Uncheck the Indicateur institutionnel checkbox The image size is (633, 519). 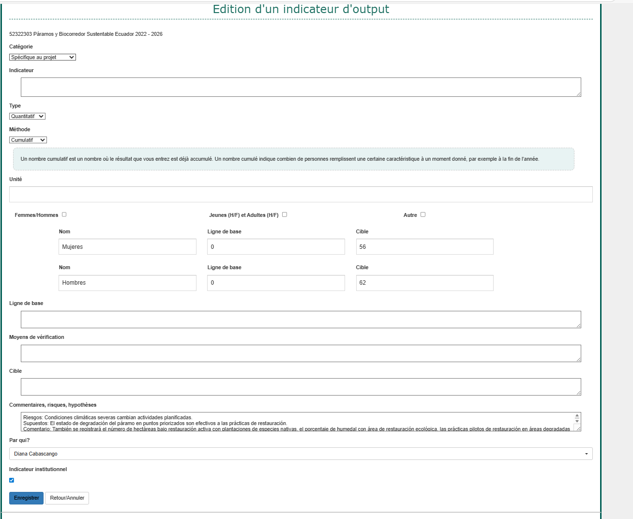point(12,480)
